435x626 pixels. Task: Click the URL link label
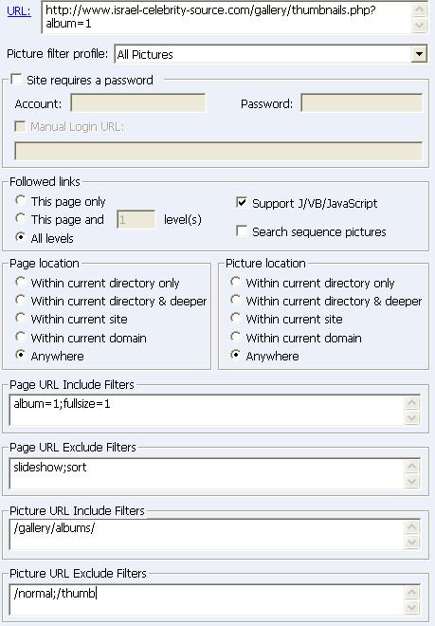18,11
